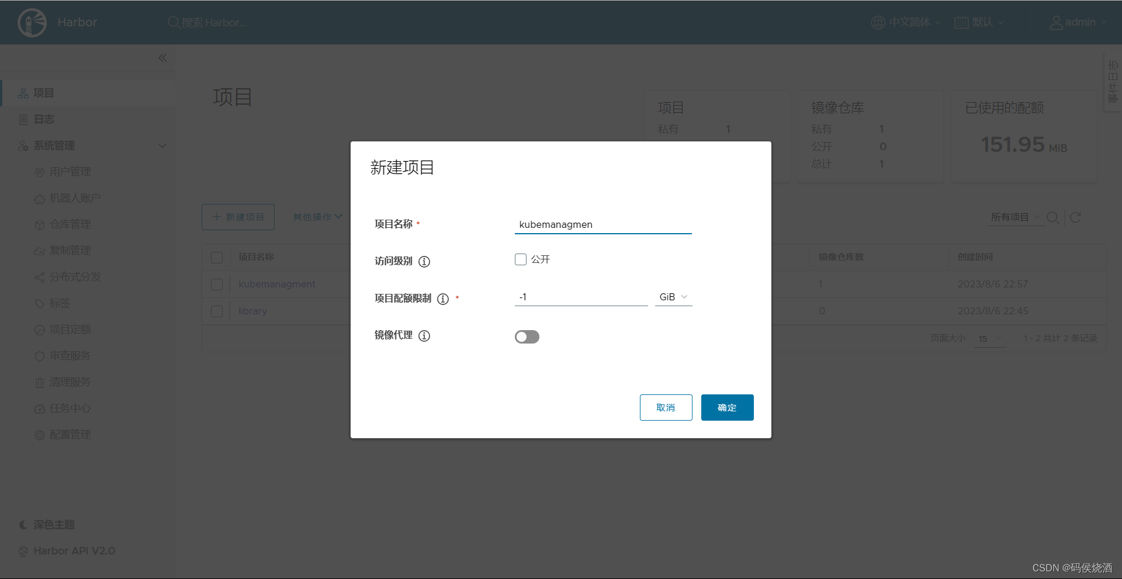
Task: Click the 项目名称 column header
Action: [x=256, y=258]
